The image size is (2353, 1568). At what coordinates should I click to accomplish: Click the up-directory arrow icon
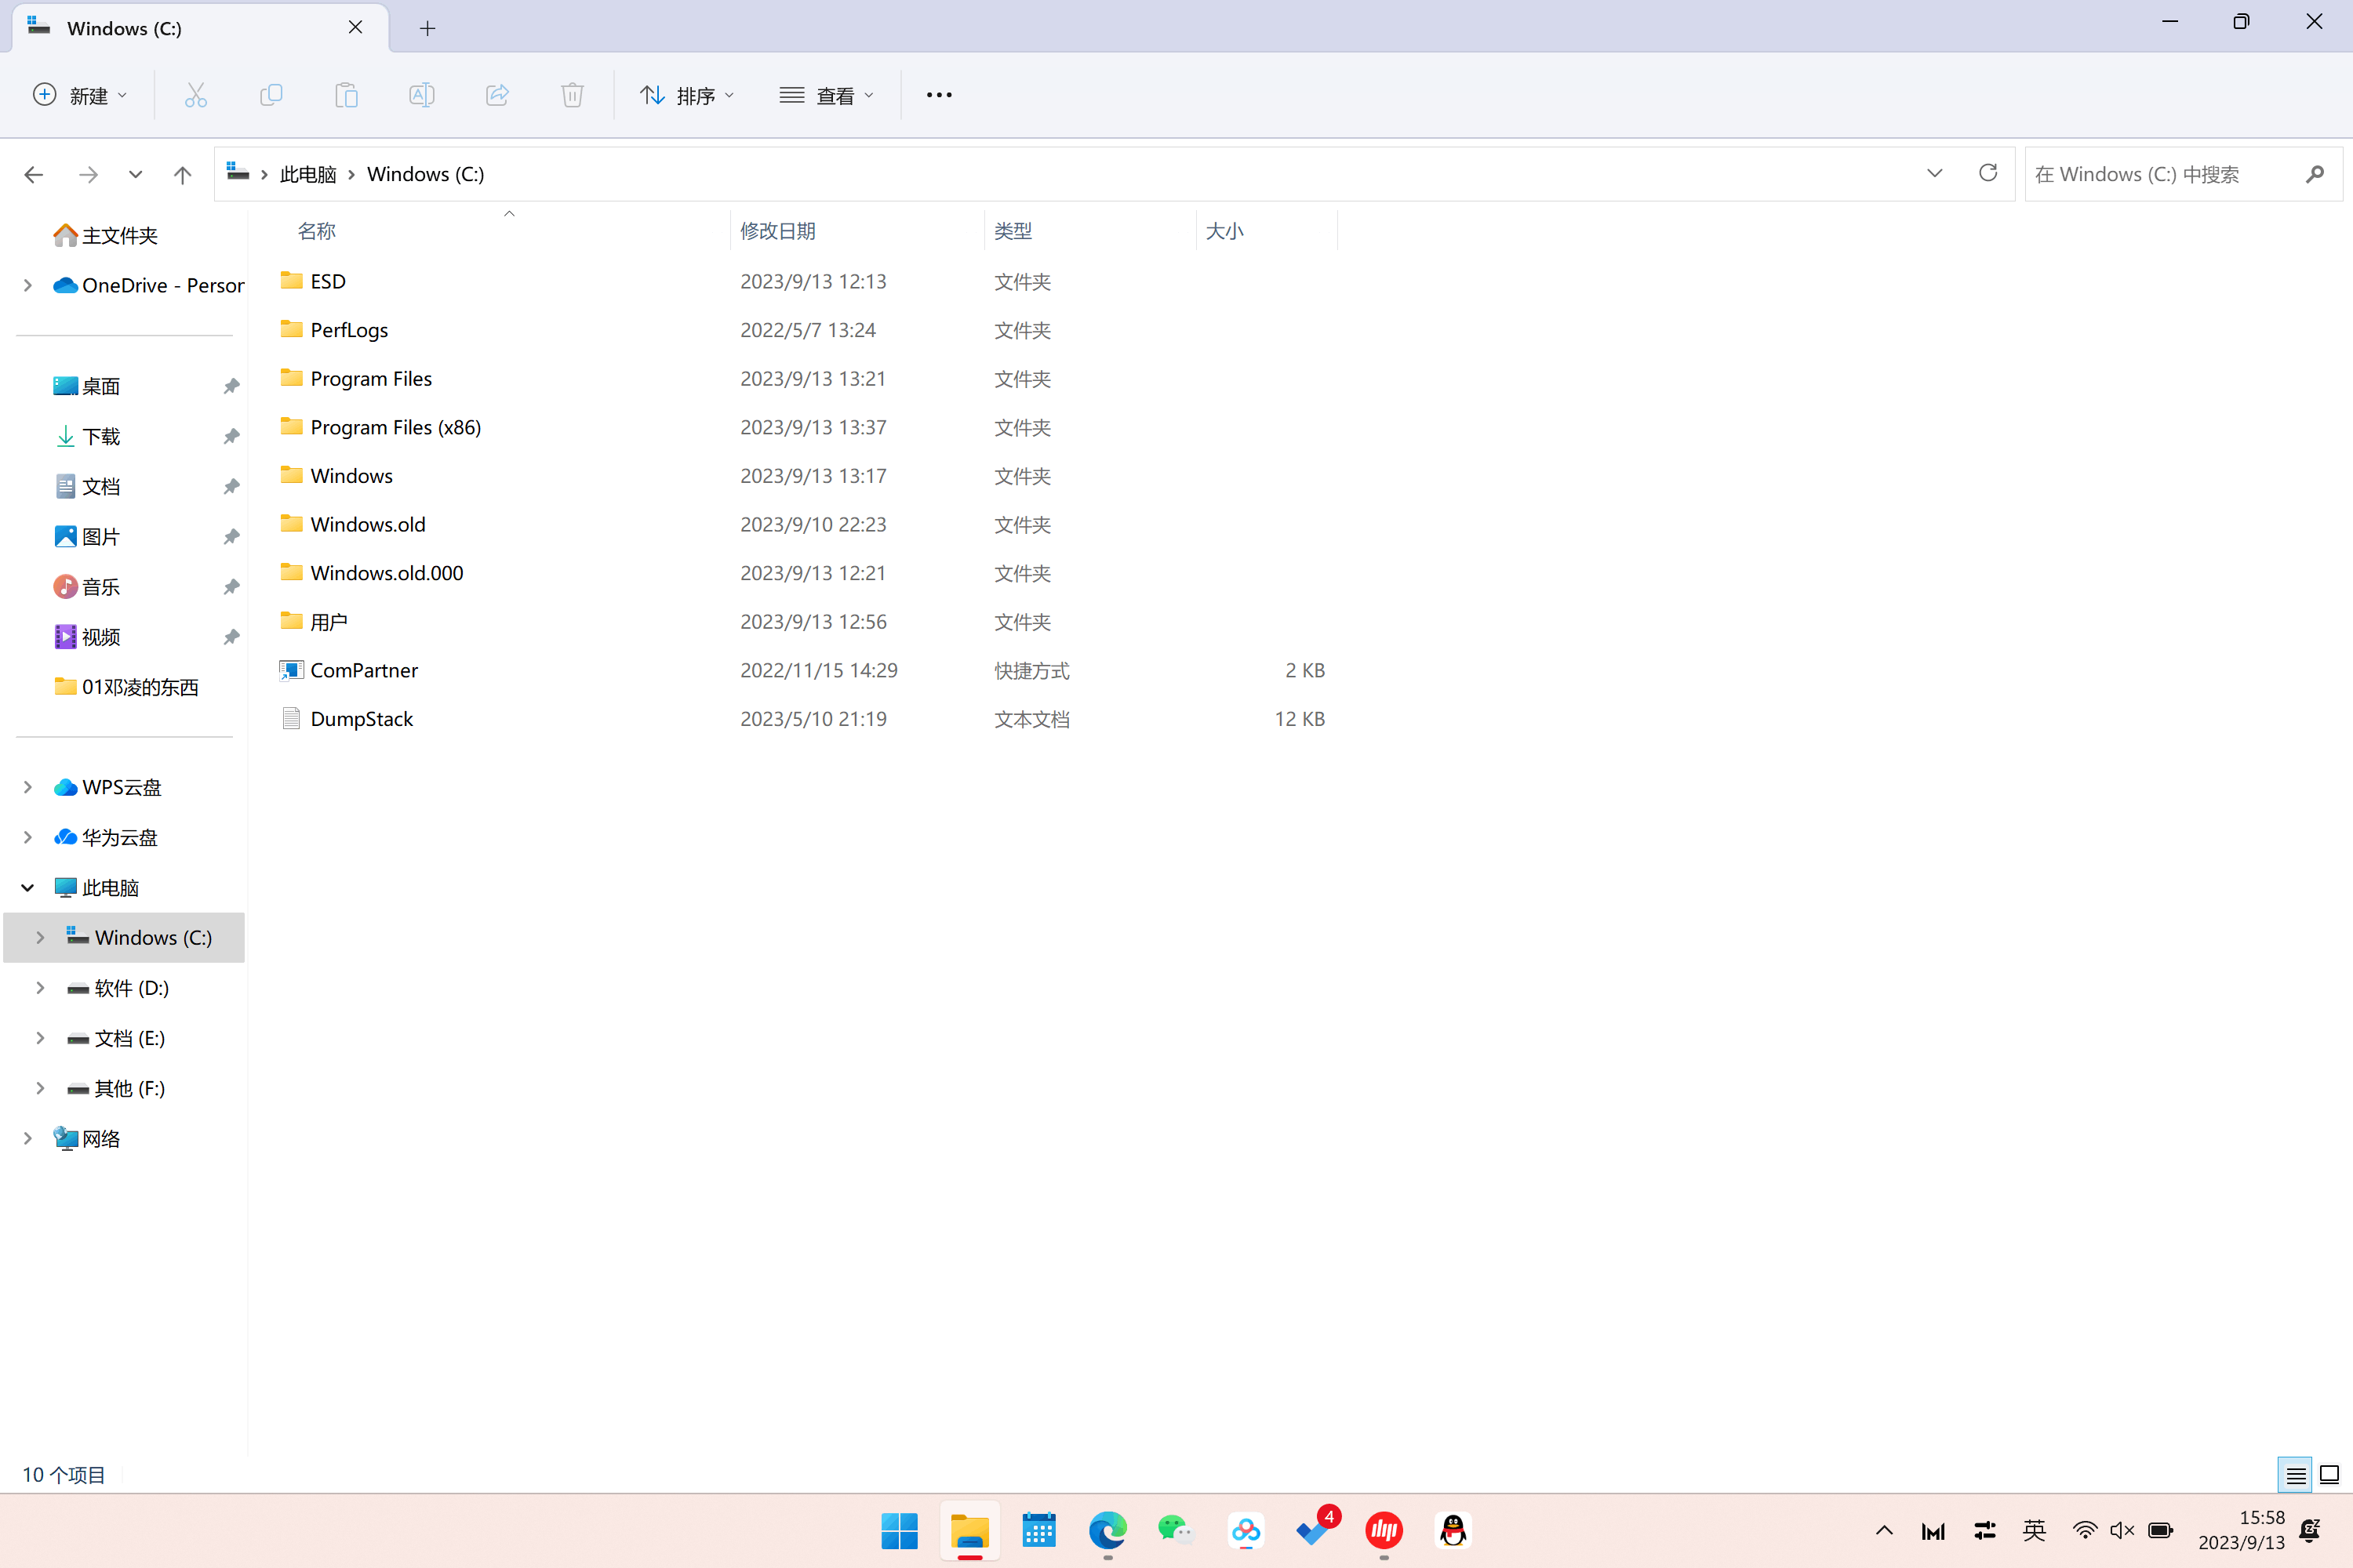point(182,175)
